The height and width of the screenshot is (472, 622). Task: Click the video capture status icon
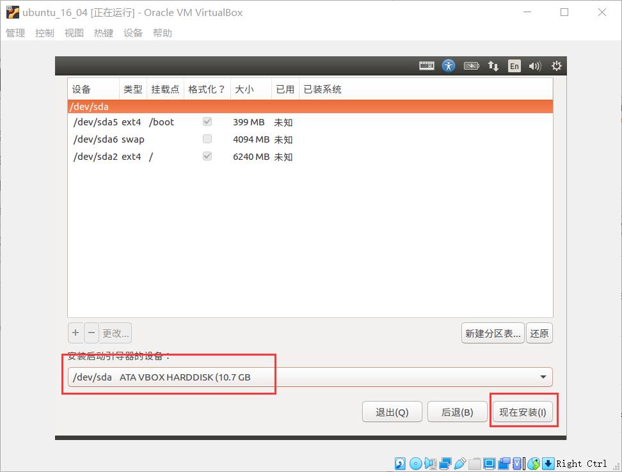tap(504, 463)
